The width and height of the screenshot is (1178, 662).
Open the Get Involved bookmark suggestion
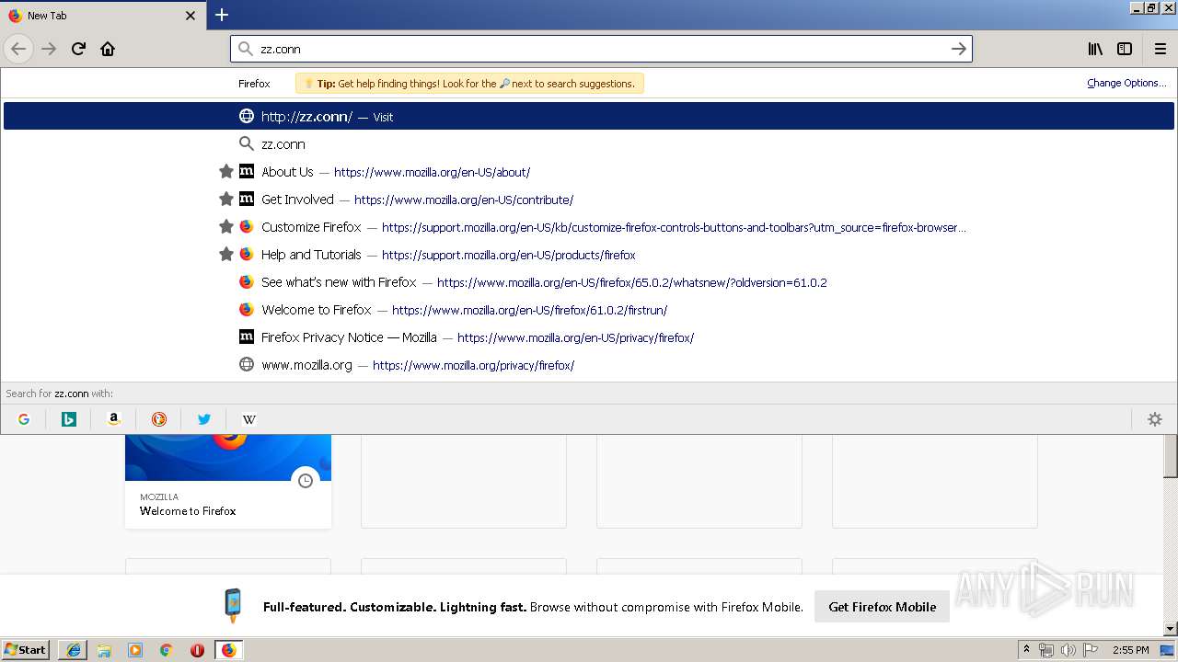[589, 200]
